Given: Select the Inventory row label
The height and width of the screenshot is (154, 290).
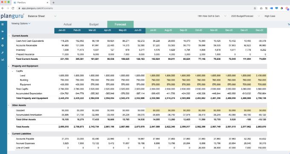Looking at the screenshot, I should click(x=20, y=50).
